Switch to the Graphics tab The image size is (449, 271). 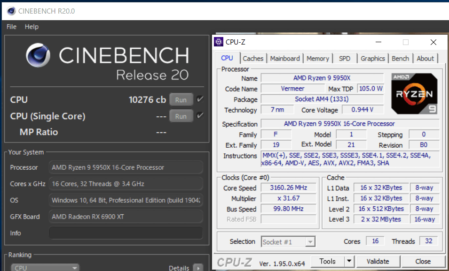(372, 59)
